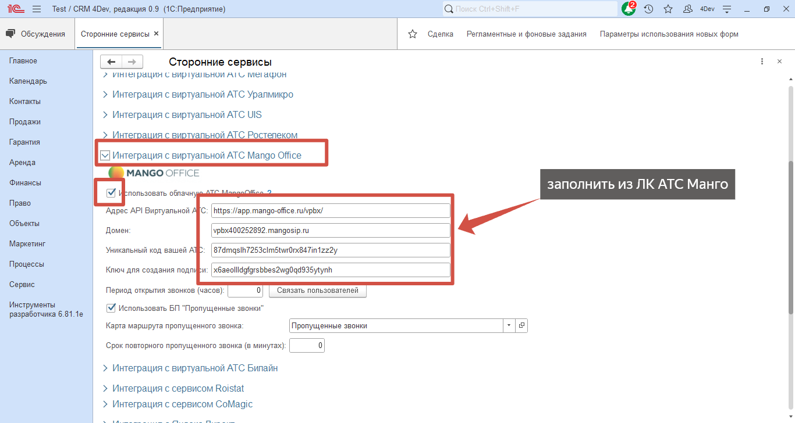Close the Сторонние сервисы form with X
This screenshot has height=423, width=795.
click(779, 62)
